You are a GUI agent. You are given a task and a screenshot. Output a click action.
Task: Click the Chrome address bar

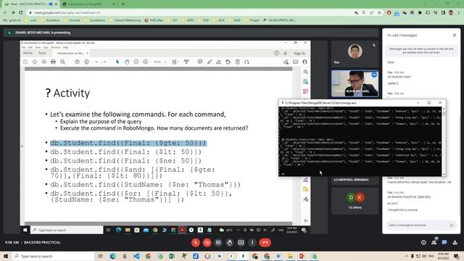point(189,13)
